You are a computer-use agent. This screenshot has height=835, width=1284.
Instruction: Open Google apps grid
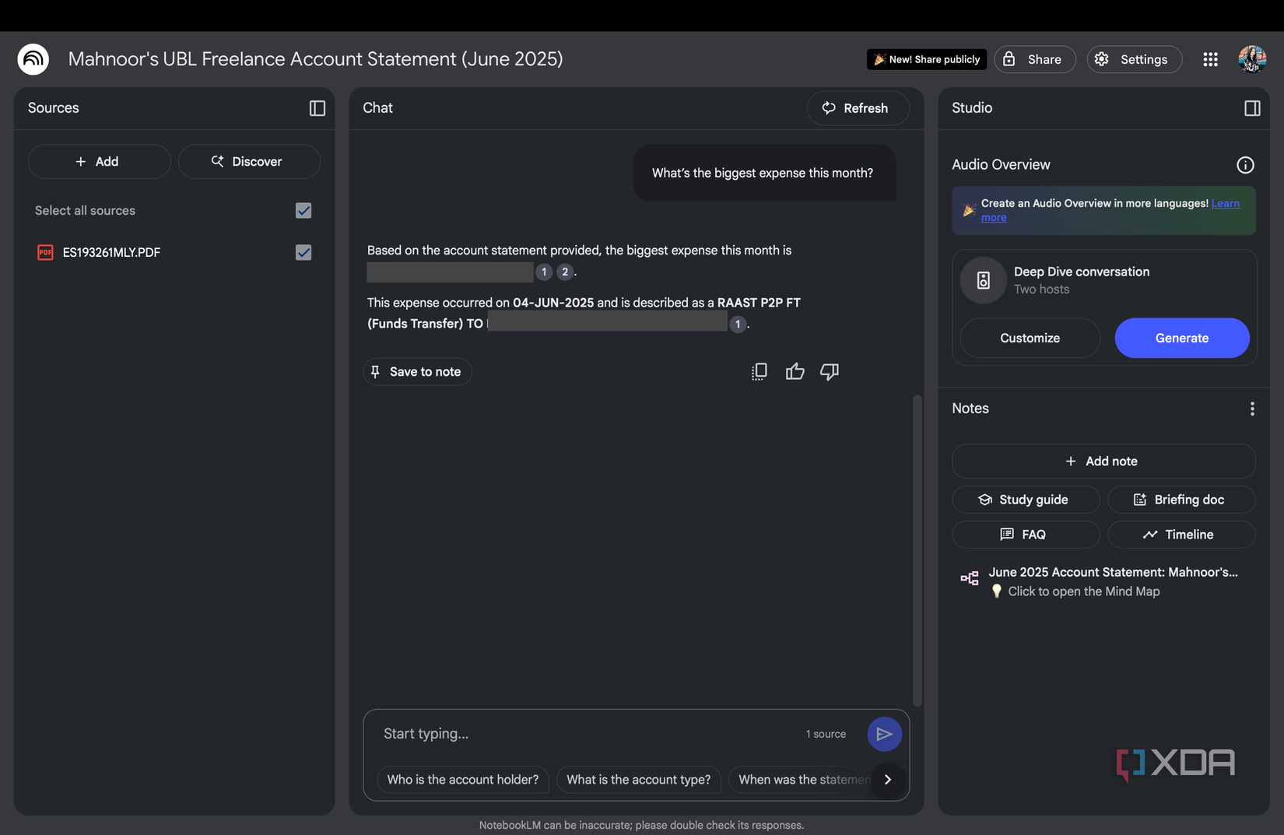pos(1209,59)
